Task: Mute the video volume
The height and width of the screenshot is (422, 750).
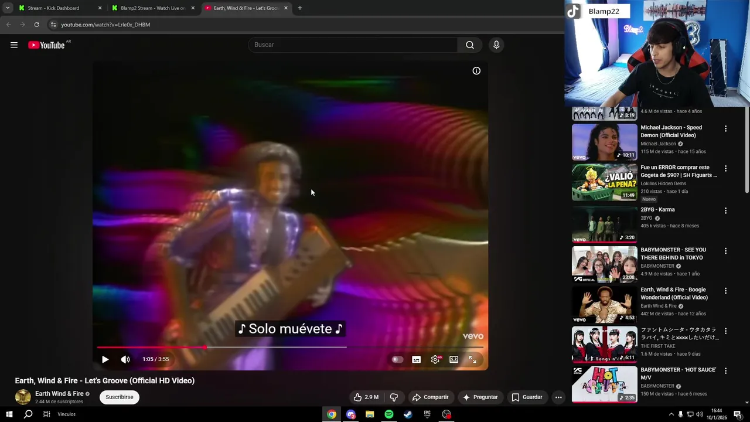Action: pos(125,359)
